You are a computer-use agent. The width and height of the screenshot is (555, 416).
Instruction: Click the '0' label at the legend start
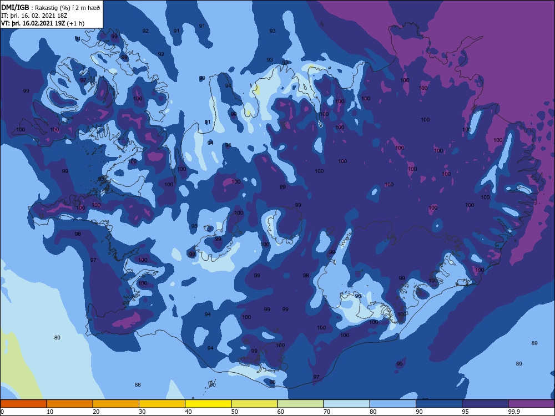coord(2,412)
